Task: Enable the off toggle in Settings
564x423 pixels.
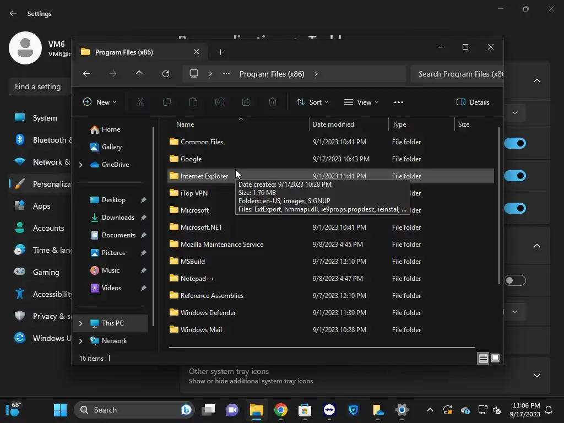Action: (x=515, y=280)
